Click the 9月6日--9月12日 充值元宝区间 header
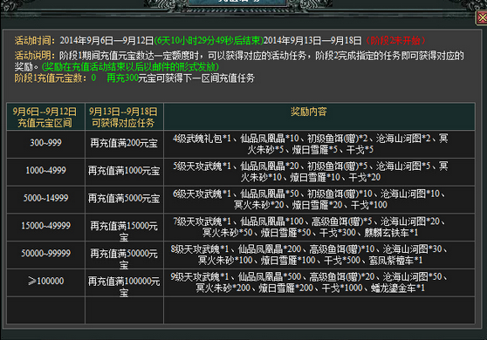The height and width of the screenshot is (340, 487). pos(45,116)
